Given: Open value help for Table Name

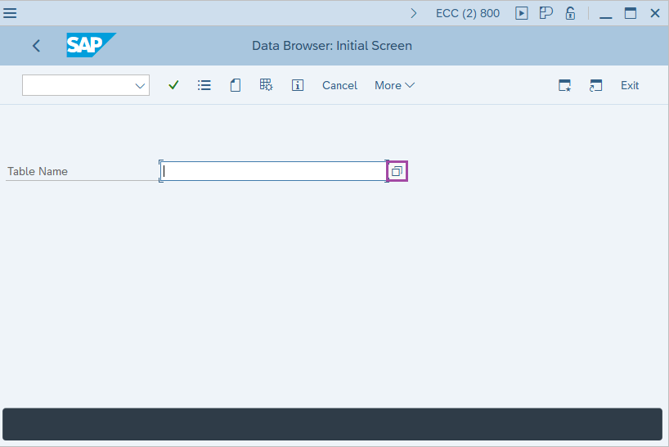Looking at the screenshot, I should click(x=397, y=171).
